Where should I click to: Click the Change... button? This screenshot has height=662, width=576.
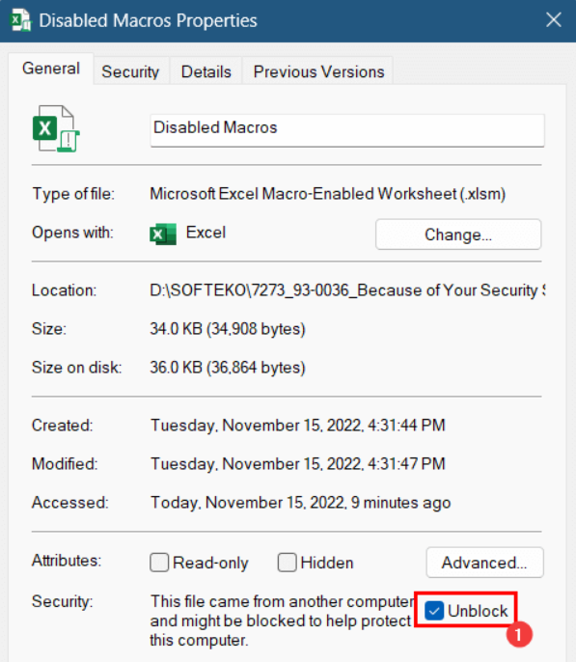pyautogui.click(x=458, y=234)
